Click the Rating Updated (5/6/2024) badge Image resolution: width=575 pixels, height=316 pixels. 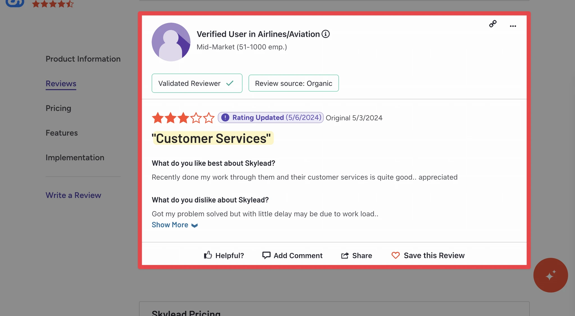pyautogui.click(x=271, y=118)
